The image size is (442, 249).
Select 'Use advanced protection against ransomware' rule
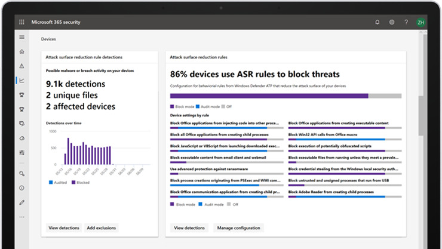coord(209,169)
